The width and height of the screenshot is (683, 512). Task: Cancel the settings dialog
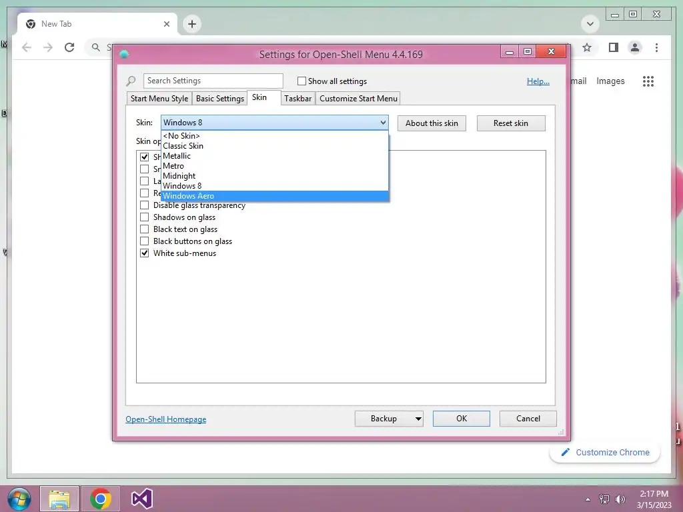[x=528, y=419]
